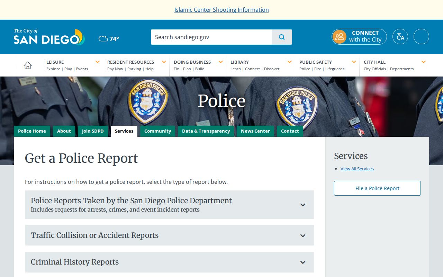443x277 pixels.
Task: Open the Contact tab
Action: pyautogui.click(x=290, y=131)
